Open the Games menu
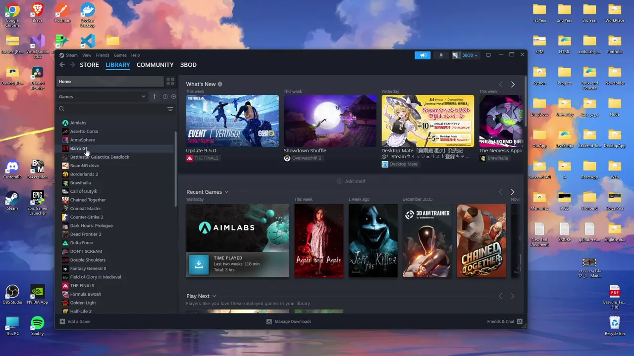Viewport: 634px width, 356px height. point(120,55)
